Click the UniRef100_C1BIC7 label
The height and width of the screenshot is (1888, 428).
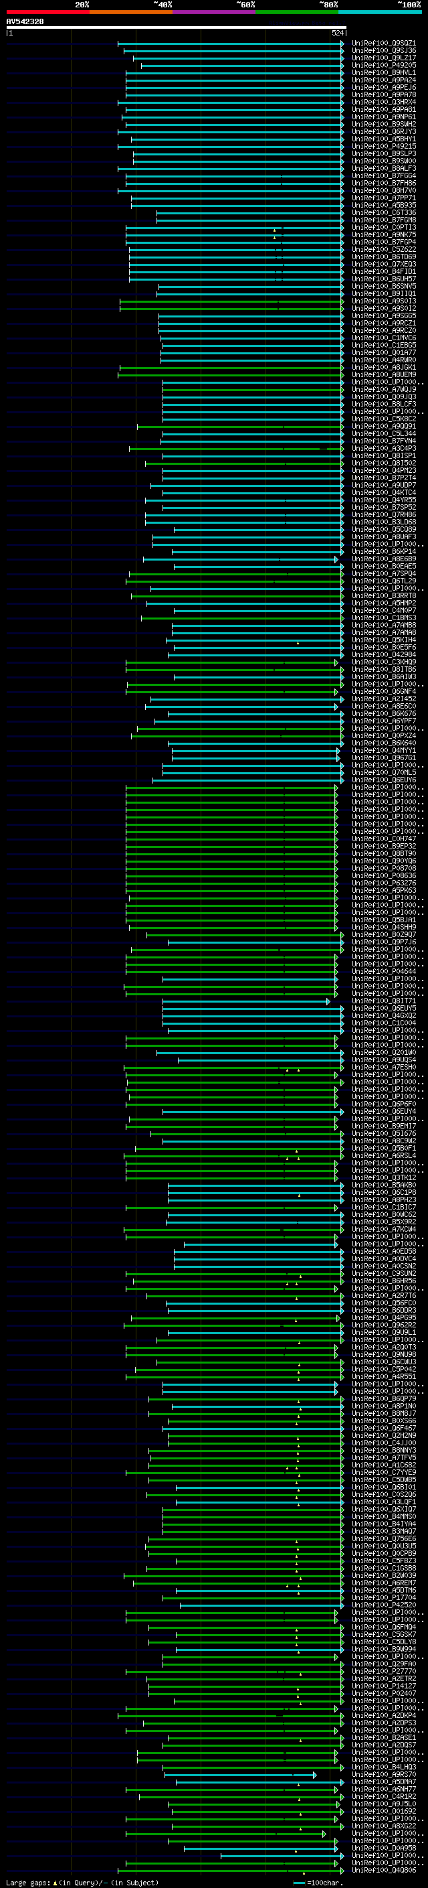[383, 1207]
